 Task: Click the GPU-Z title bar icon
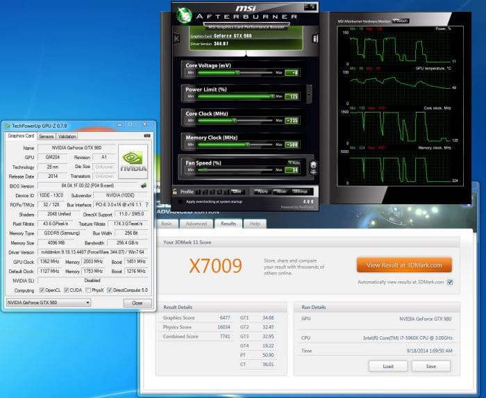pyautogui.click(x=8, y=126)
